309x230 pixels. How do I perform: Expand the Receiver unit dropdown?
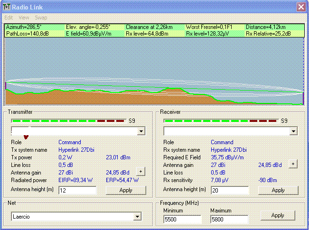click(x=293, y=131)
